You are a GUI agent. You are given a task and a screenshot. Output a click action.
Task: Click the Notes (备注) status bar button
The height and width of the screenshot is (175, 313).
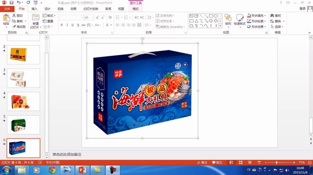point(202,163)
